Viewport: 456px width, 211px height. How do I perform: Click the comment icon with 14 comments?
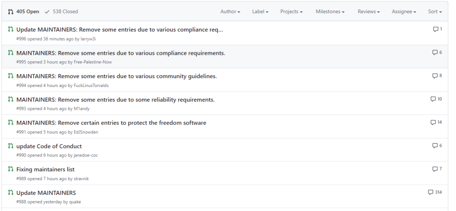tap(433, 122)
